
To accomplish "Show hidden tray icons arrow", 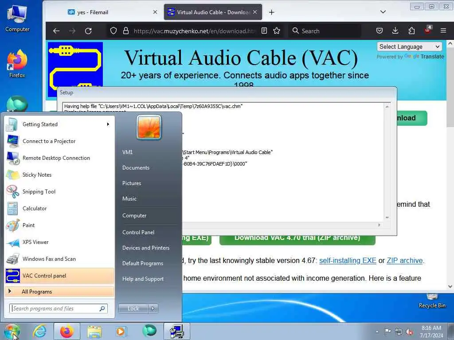I will pyautogui.click(x=377, y=332).
